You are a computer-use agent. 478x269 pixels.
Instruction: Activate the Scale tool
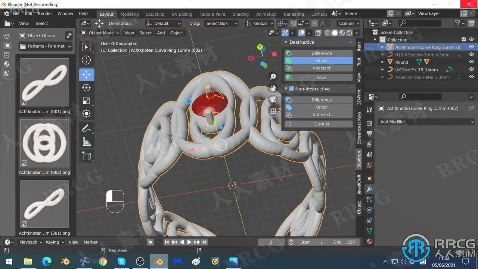tap(86, 101)
